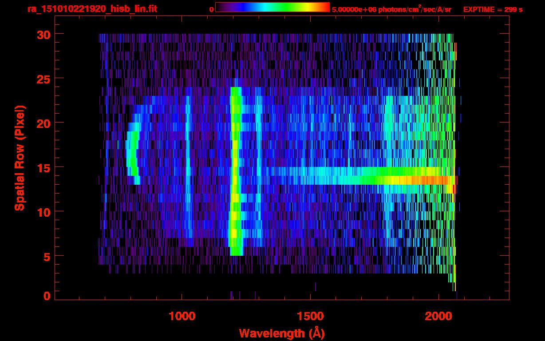Click the y-axis tick label 20
545x341 pixels.
click(x=43, y=123)
